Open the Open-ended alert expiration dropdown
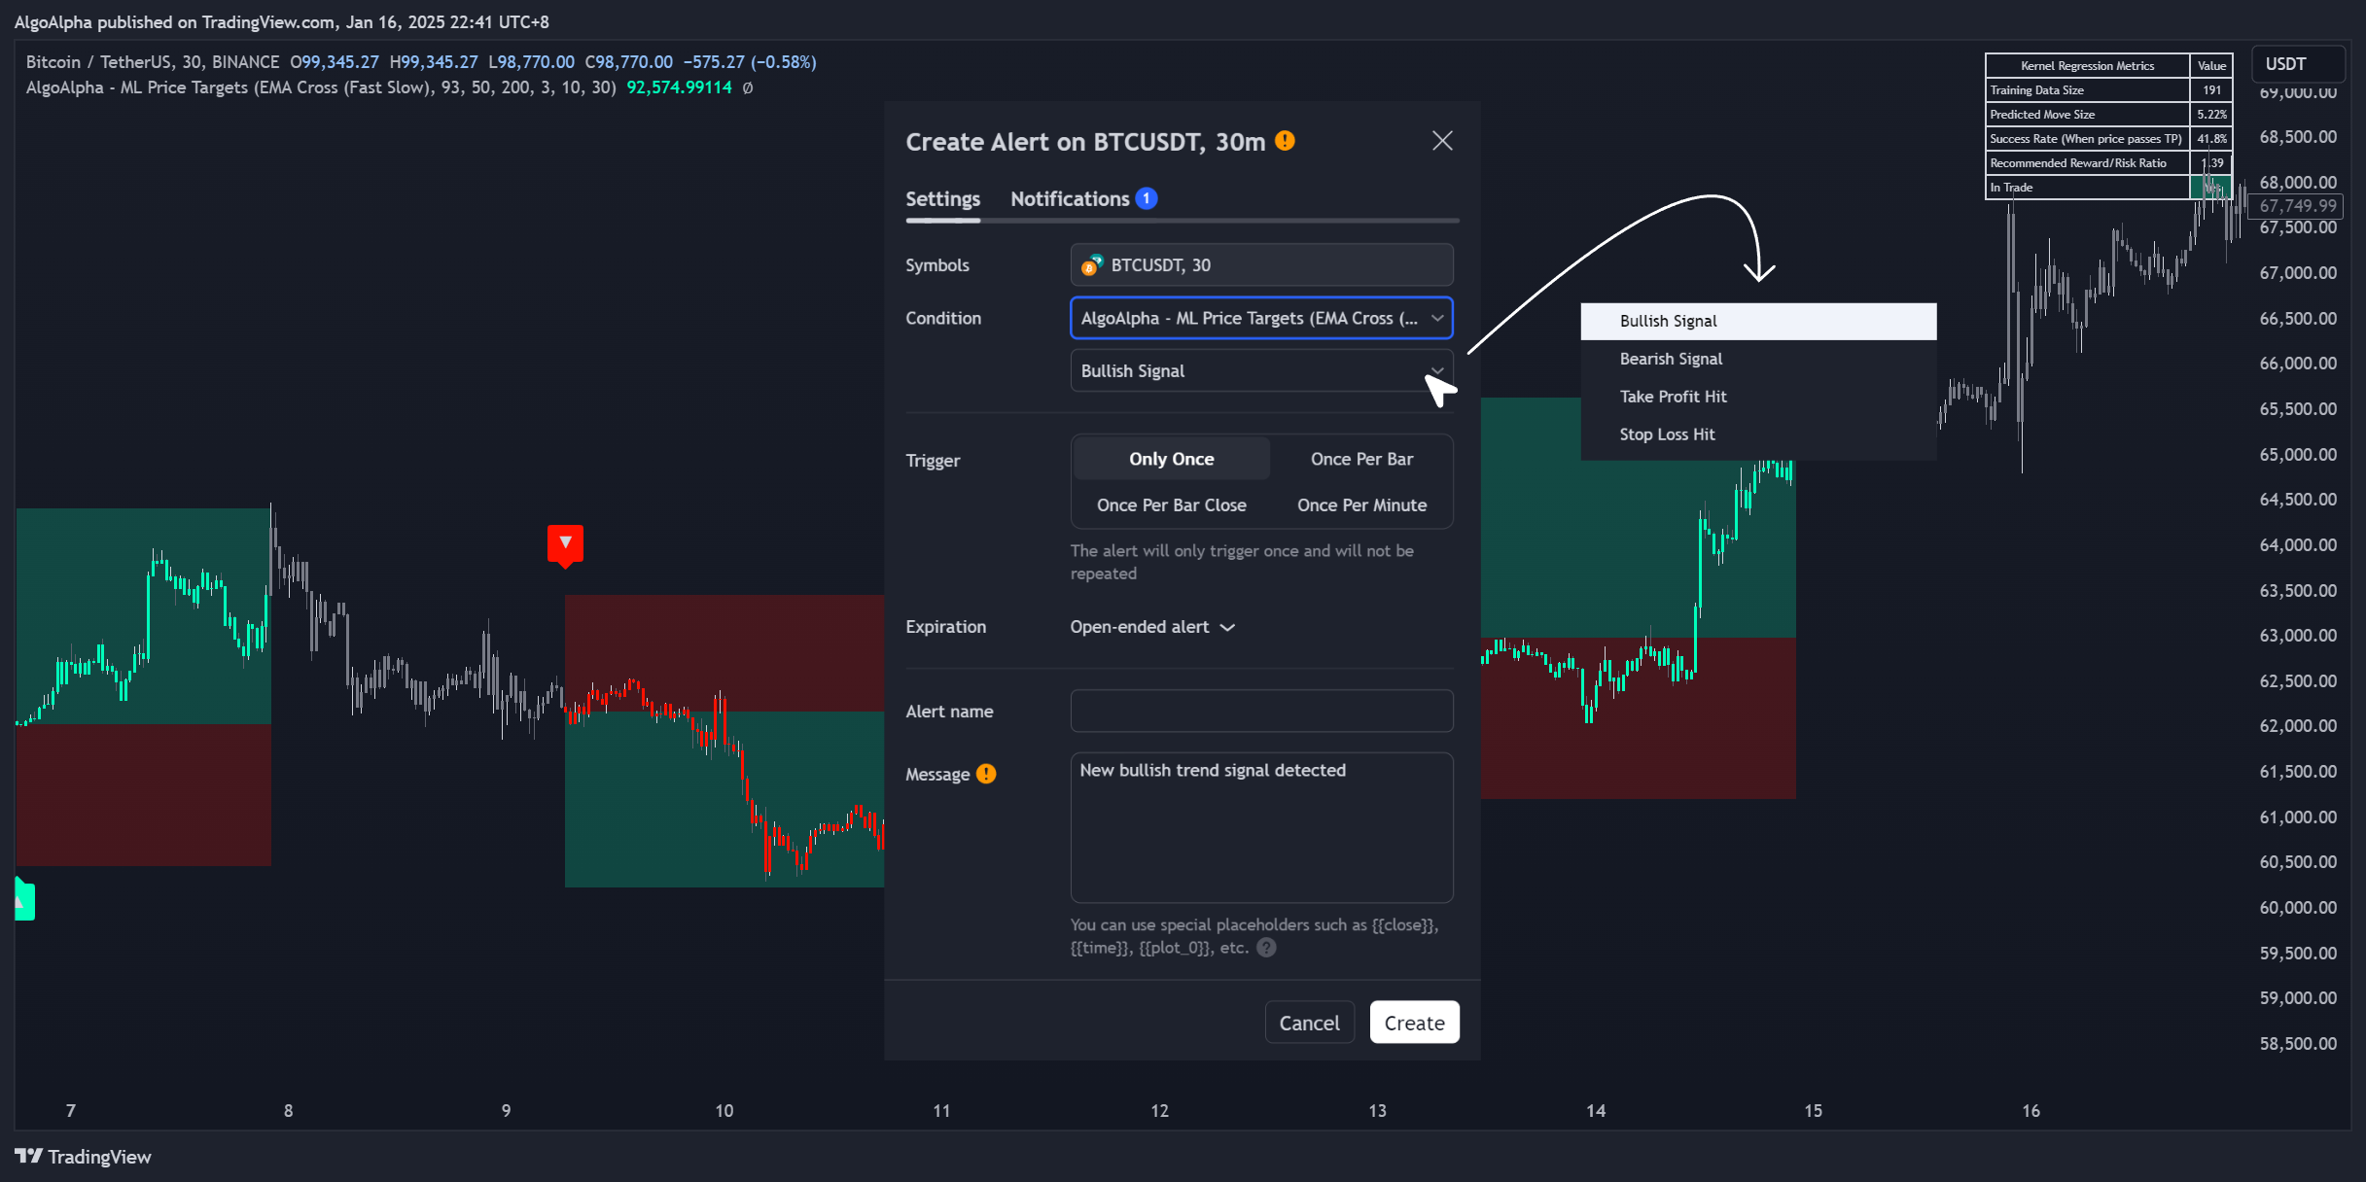The image size is (2366, 1182). [x=1152, y=627]
